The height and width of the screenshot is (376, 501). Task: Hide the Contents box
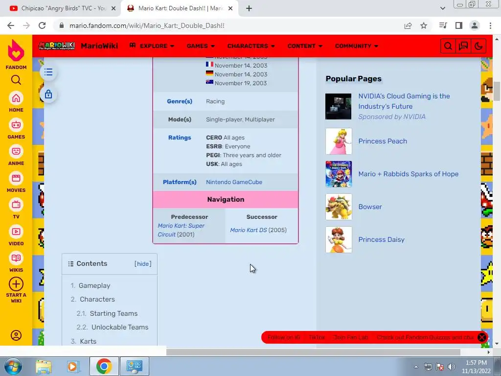coord(143,264)
